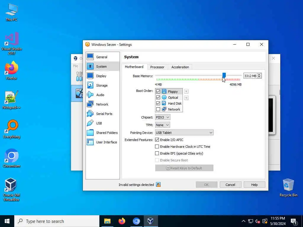The width and height of the screenshot is (303, 227).
Task: Click the Optical disc icon in boot order
Action: pyautogui.click(x=164, y=97)
